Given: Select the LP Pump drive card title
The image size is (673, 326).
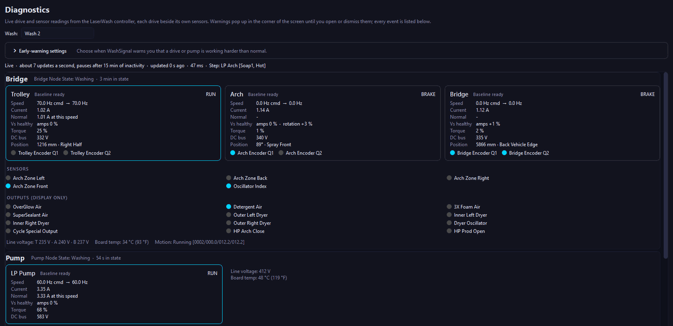Looking at the screenshot, I should coord(23,273).
